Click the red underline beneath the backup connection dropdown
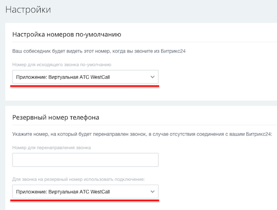The height and width of the screenshot is (210, 277). (85, 201)
